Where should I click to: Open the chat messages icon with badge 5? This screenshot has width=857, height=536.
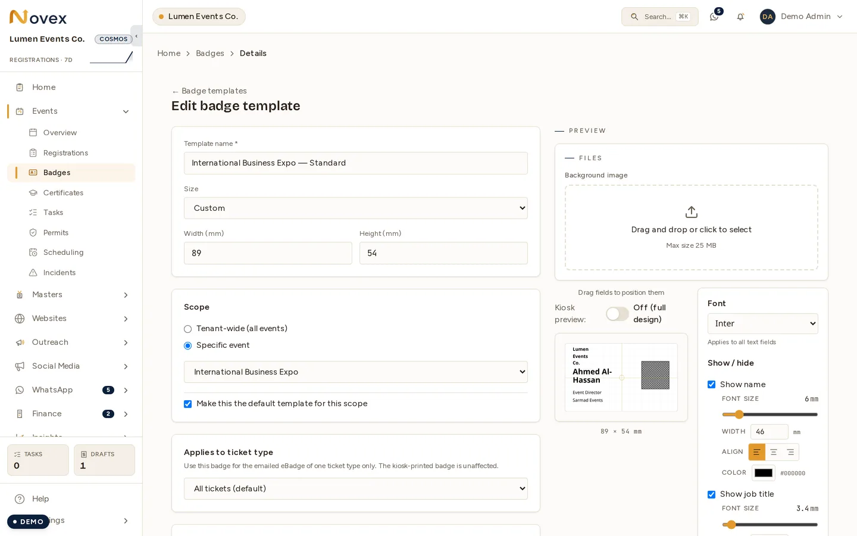click(714, 17)
